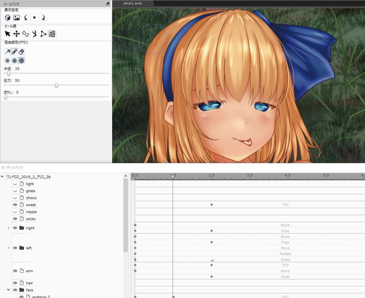Select the bone creation tool
This screenshot has height=298, width=365.
[25, 34]
